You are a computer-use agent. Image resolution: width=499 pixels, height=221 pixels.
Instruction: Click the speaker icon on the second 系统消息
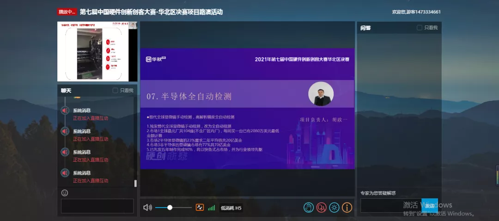65,131
